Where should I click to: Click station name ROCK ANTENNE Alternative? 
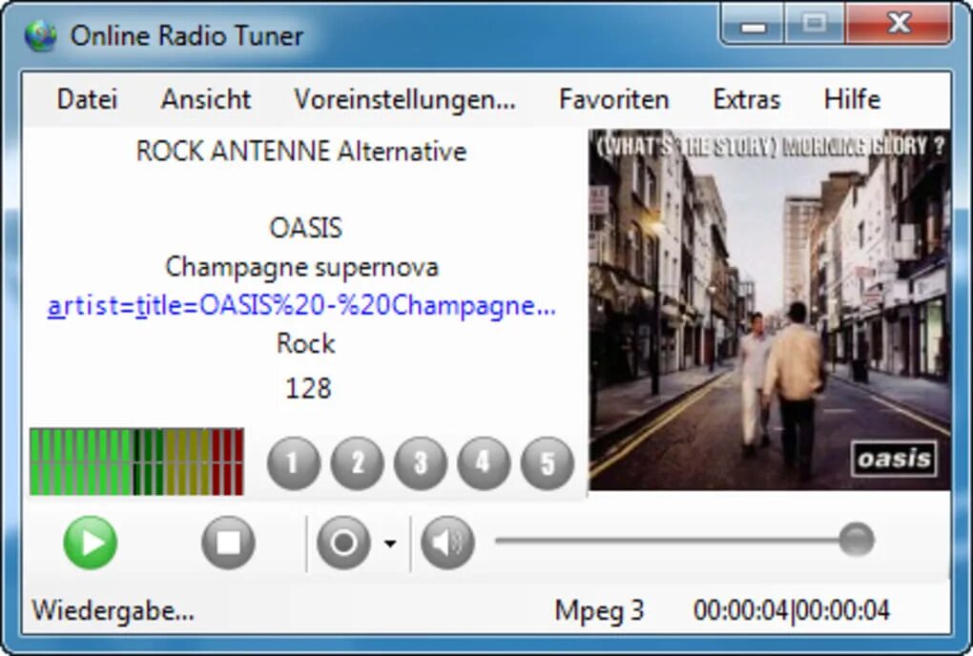tap(301, 152)
